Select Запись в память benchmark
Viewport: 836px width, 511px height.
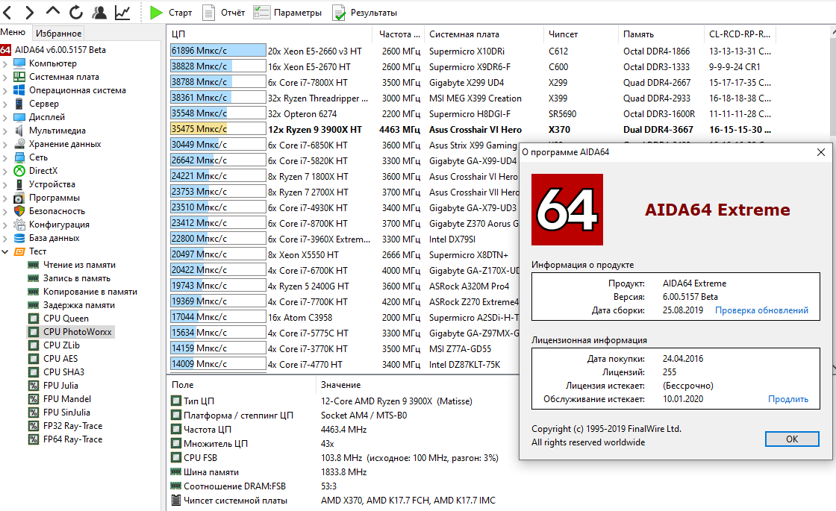pos(77,278)
